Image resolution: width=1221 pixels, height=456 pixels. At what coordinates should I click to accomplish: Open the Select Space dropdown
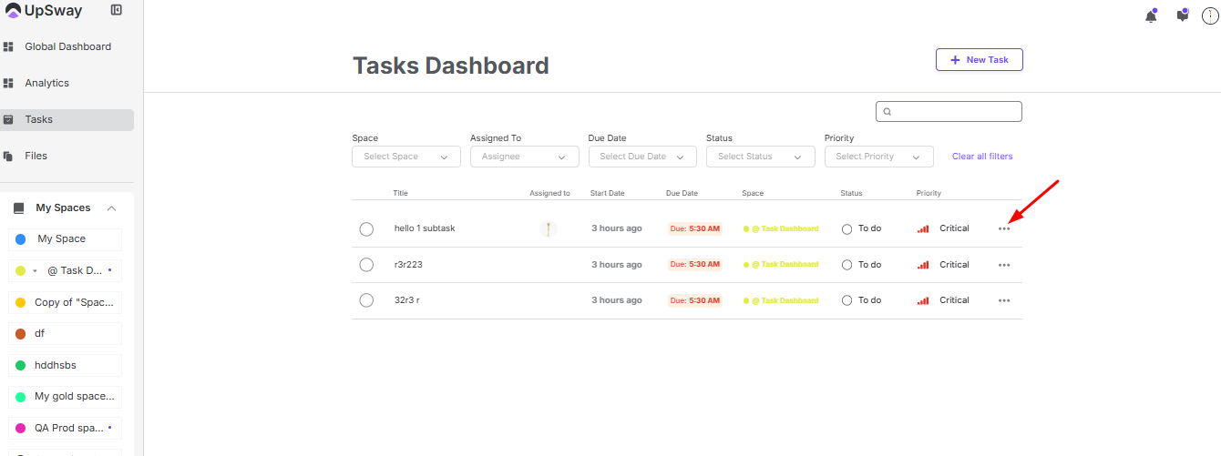(x=406, y=157)
